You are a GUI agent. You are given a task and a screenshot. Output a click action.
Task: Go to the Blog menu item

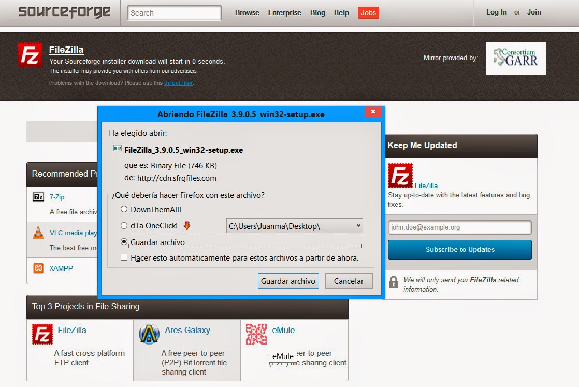pyautogui.click(x=317, y=12)
